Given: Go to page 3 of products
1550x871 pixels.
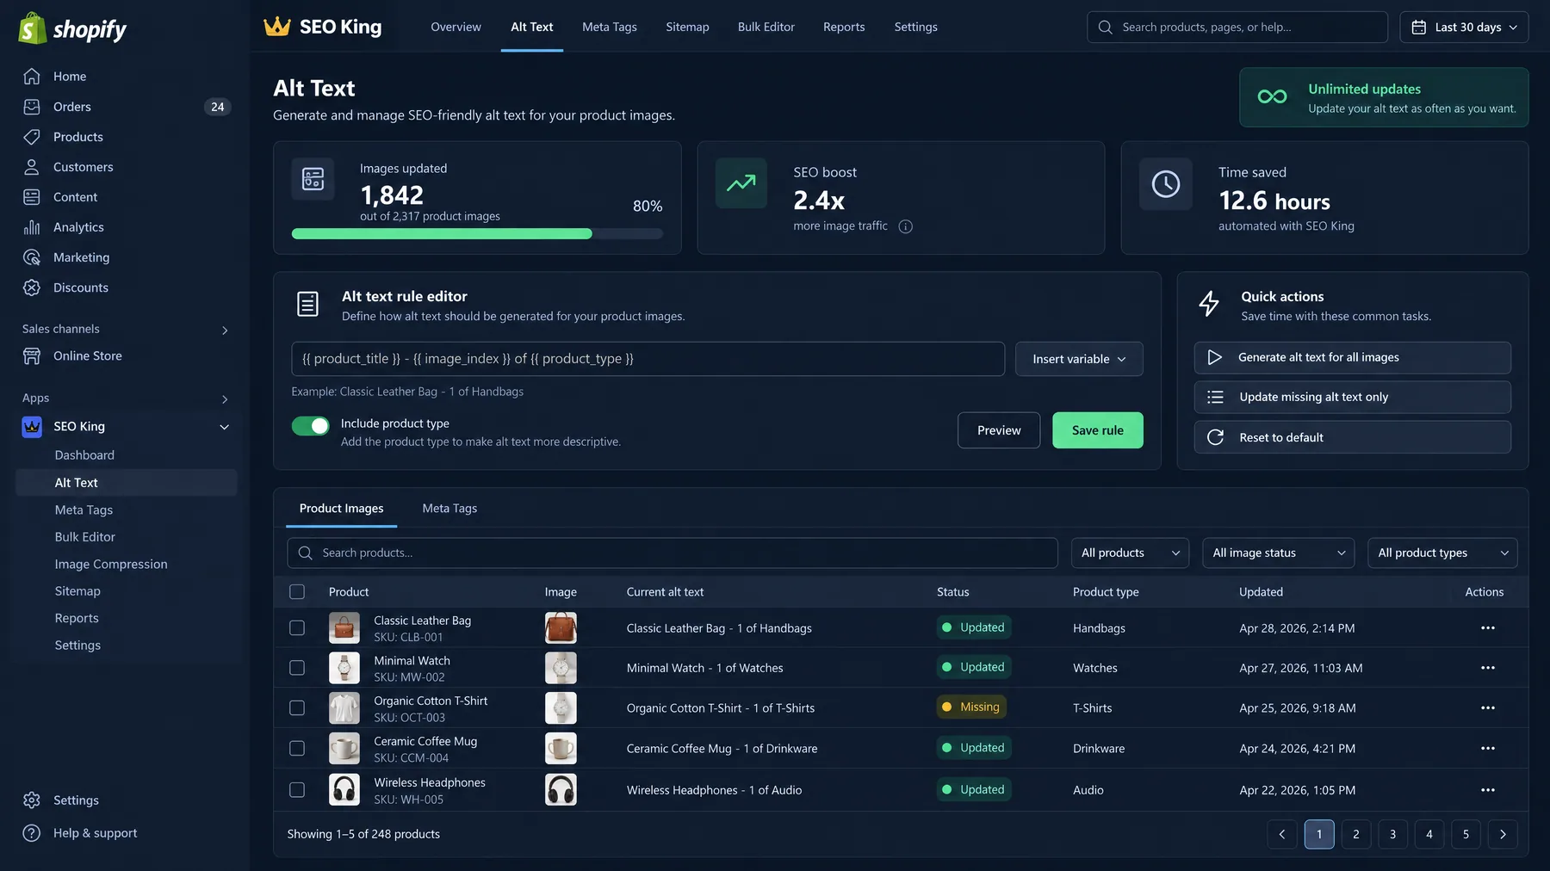Looking at the screenshot, I should [x=1392, y=834].
